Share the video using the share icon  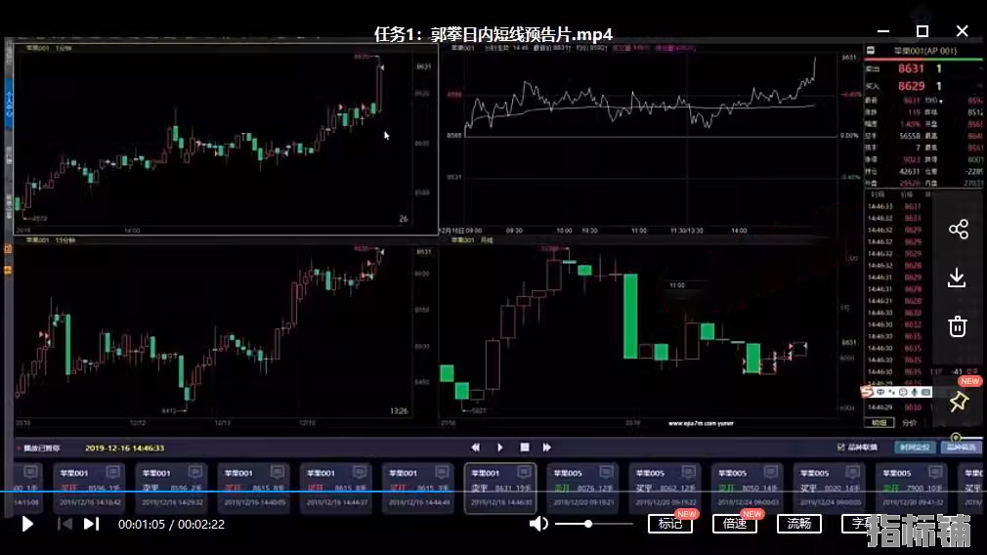tap(958, 229)
